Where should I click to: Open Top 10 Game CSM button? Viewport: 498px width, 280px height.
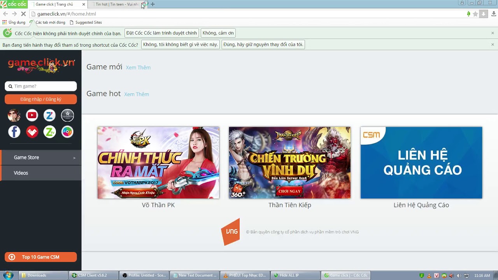pos(41,257)
